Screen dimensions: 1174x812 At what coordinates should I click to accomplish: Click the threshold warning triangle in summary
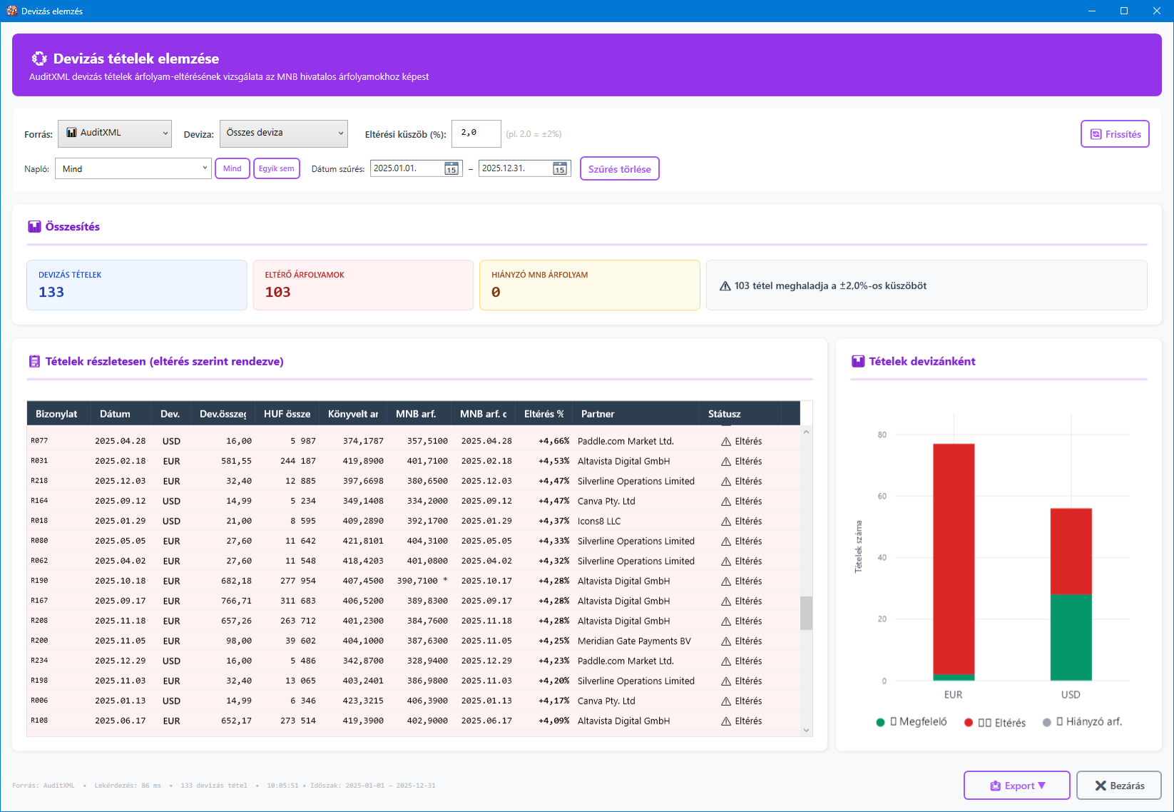coord(725,286)
